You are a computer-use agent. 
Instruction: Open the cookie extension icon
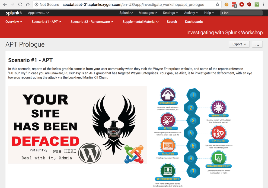pyautogui.click(x=226, y=4)
